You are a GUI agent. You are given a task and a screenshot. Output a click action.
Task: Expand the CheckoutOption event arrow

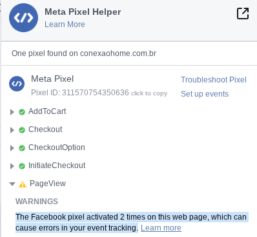click(12, 148)
